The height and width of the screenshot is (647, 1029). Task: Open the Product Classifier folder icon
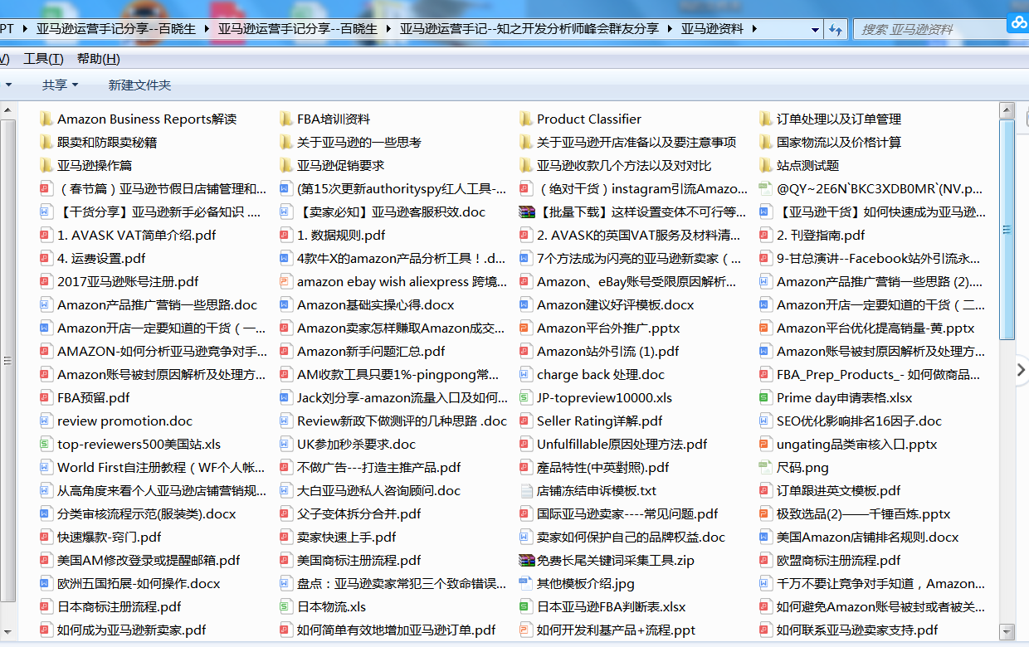pyautogui.click(x=526, y=119)
